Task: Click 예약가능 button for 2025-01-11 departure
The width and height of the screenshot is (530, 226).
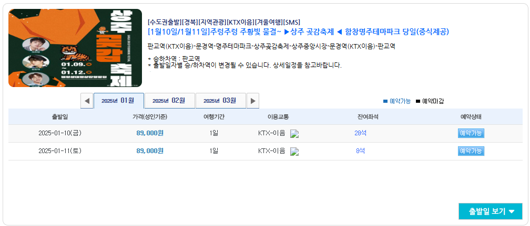Action: tap(471, 151)
